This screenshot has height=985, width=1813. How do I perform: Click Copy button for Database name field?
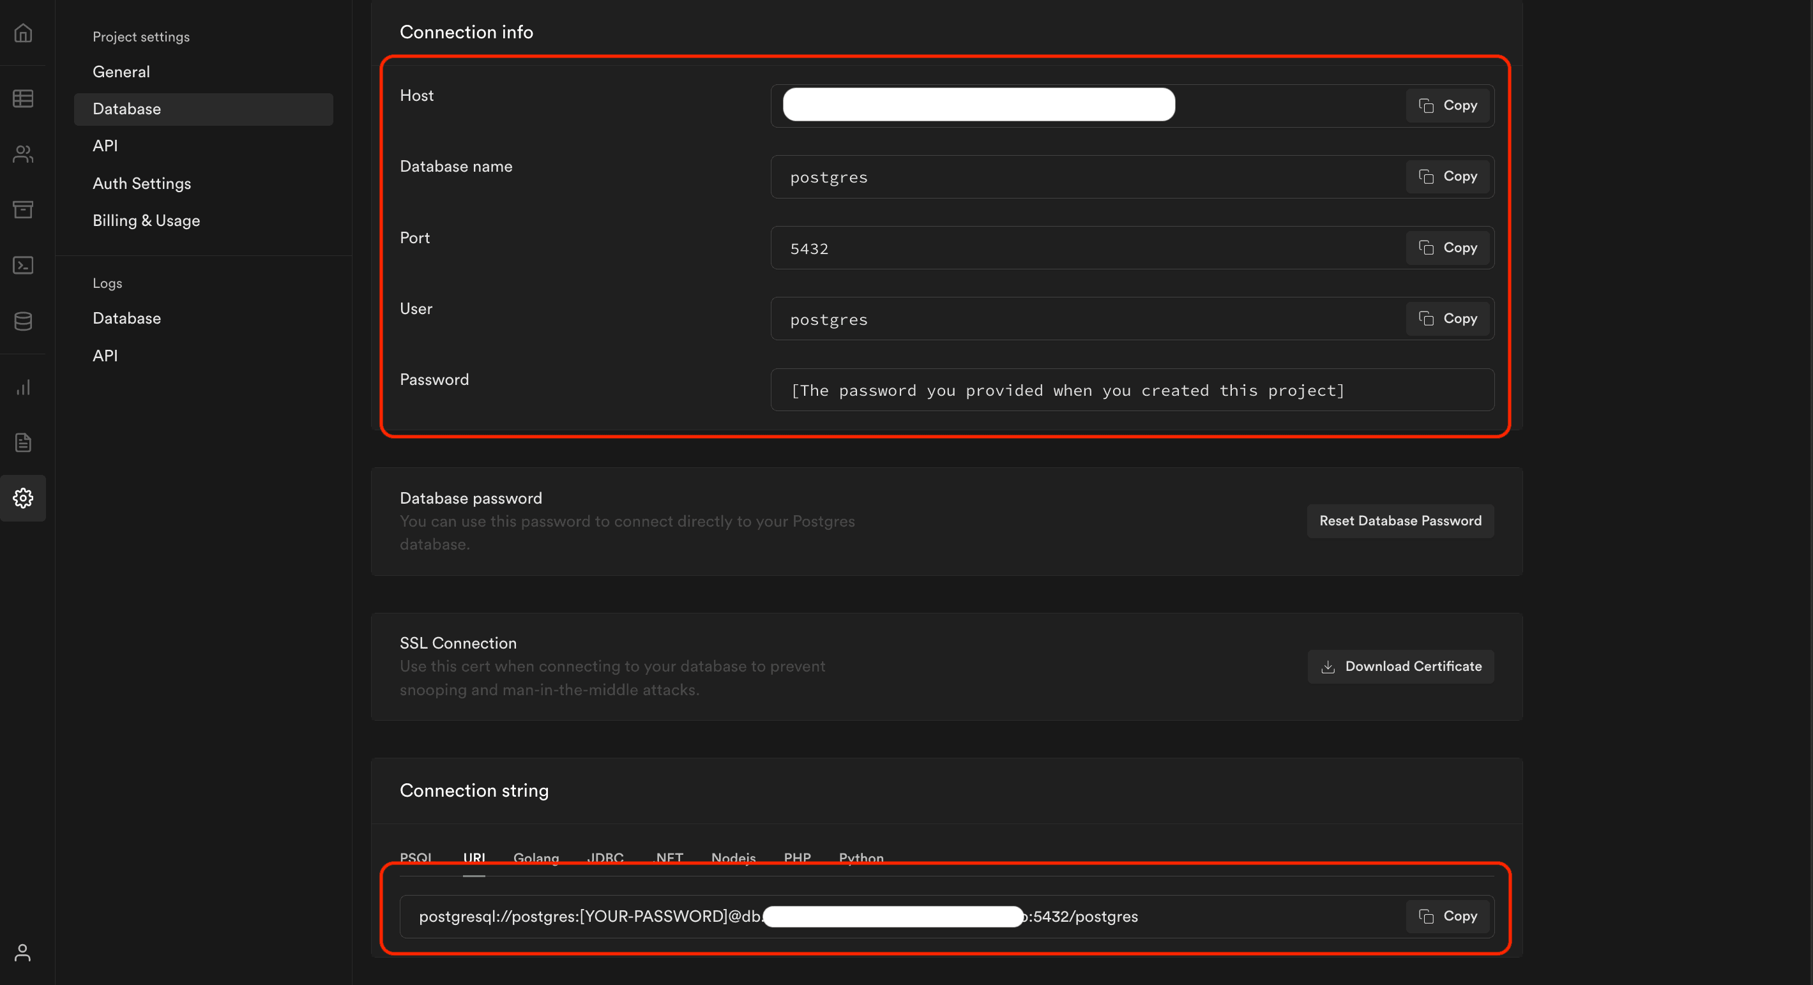tap(1446, 176)
